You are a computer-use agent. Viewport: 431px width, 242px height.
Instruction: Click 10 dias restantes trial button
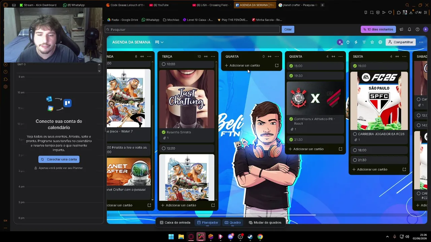(378, 29)
